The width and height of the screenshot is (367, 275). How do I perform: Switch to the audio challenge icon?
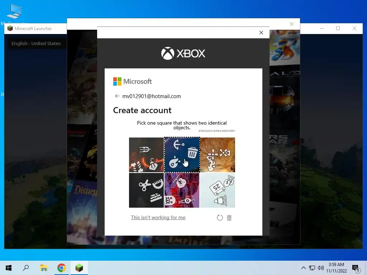(229, 218)
